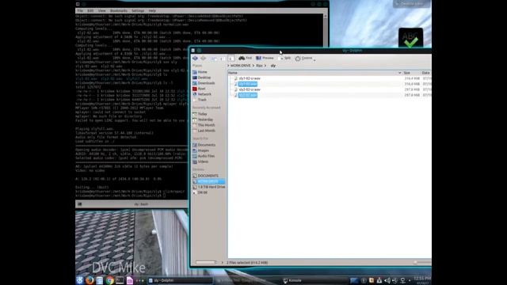Launch Chrome from the taskbar
The height and width of the screenshot is (285, 507).
109,280
